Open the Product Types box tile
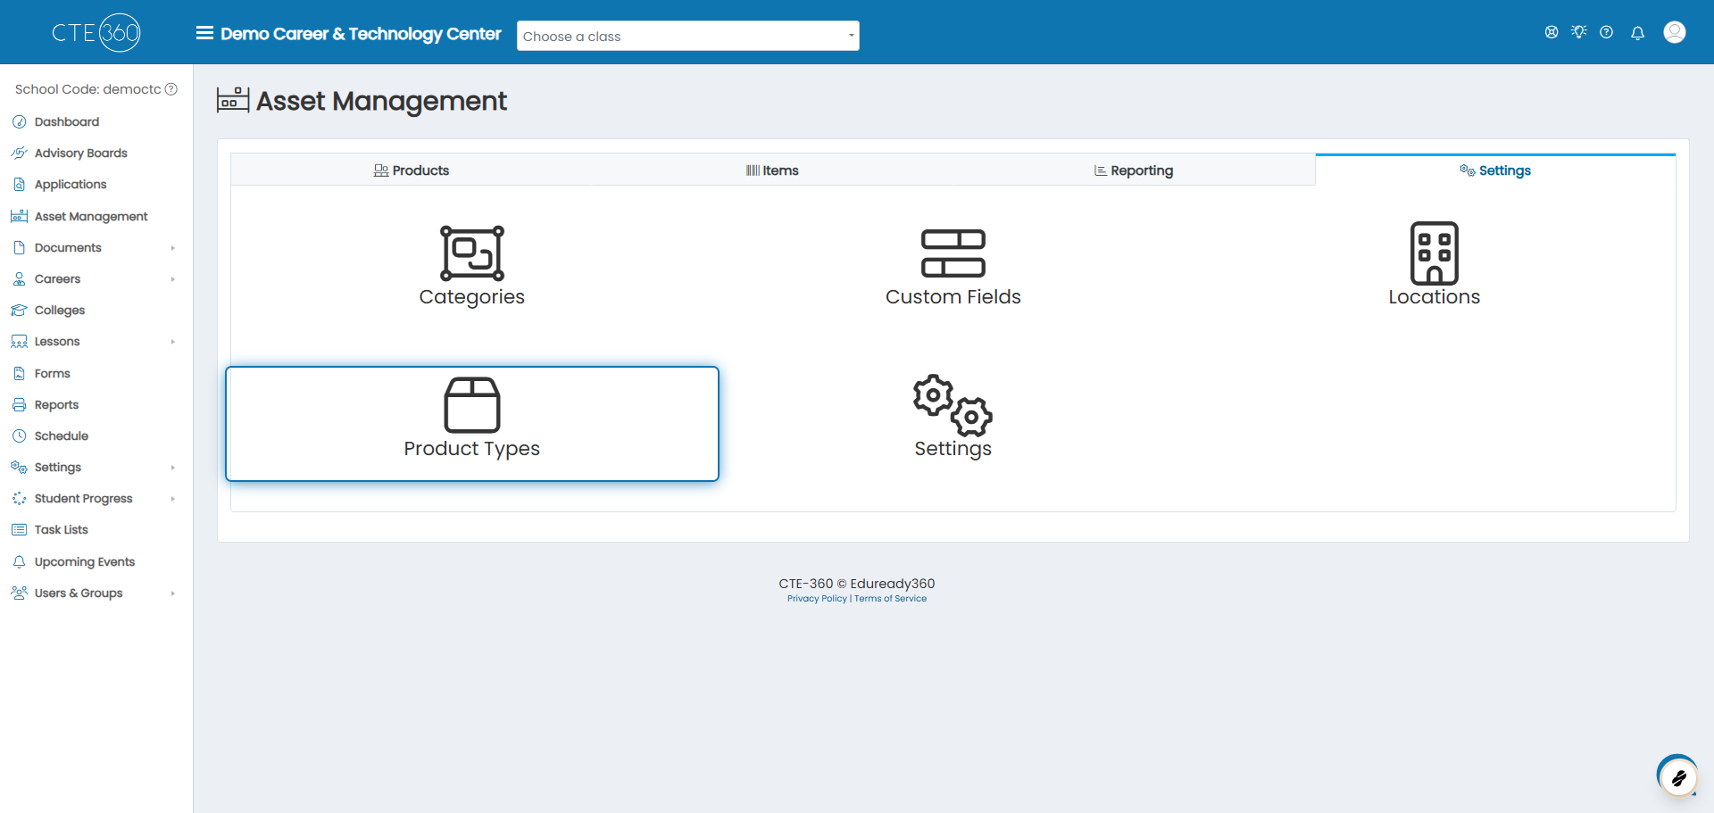1714x813 pixels. 472,424
